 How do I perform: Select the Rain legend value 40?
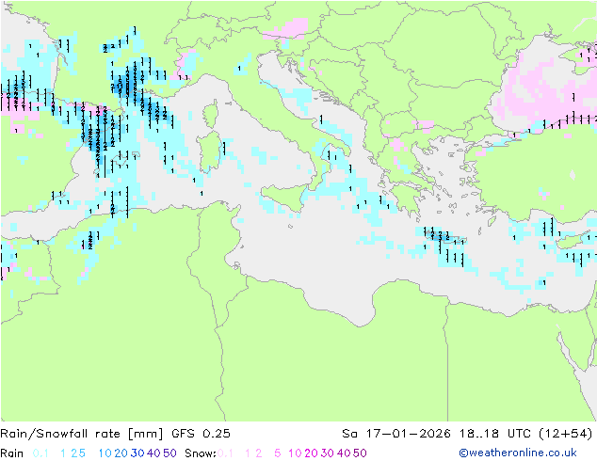153,453
